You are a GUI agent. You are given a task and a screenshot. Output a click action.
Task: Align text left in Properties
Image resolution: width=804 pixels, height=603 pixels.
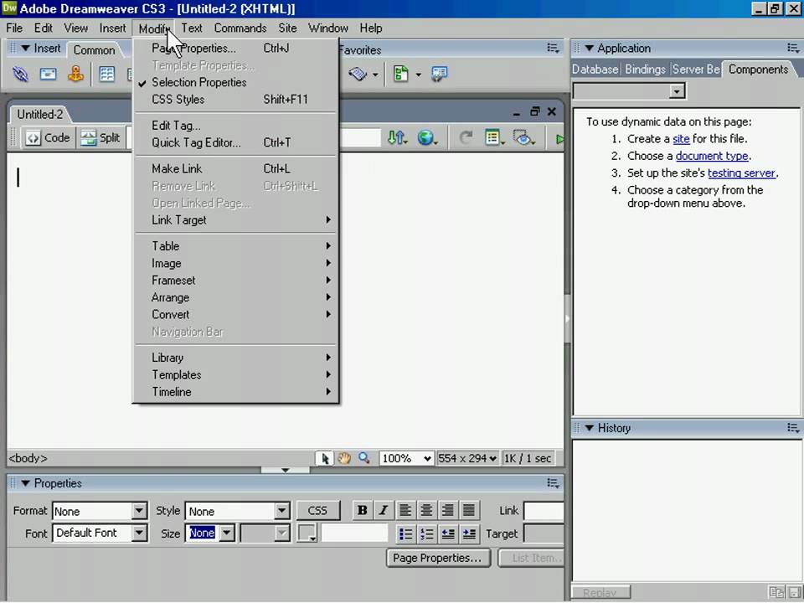tap(405, 510)
